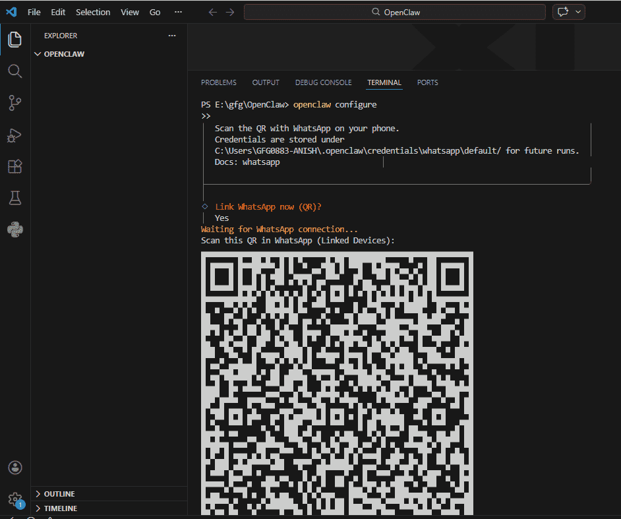Switch to the Debug Console tab
The height and width of the screenshot is (519, 621).
tap(323, 82)
